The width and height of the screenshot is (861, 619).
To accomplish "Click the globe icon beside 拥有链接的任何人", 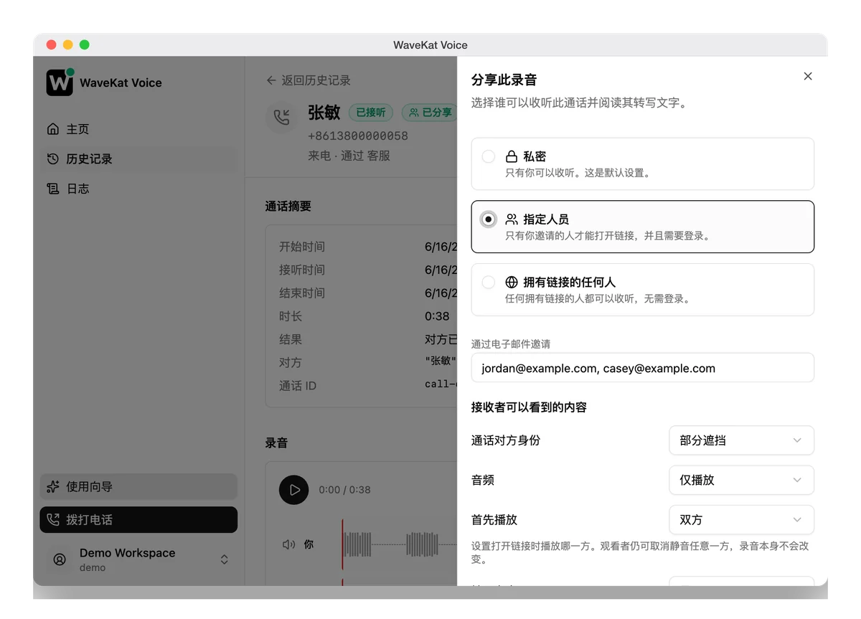I will pyautogui.click(x=512, y=283).
